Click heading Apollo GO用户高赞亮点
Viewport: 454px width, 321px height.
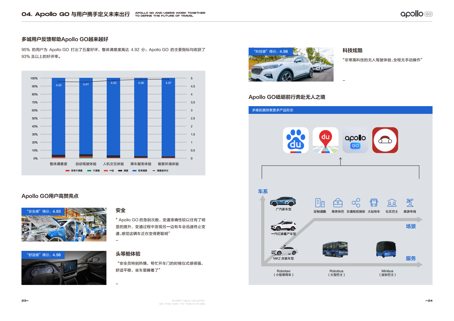[50, 196]
